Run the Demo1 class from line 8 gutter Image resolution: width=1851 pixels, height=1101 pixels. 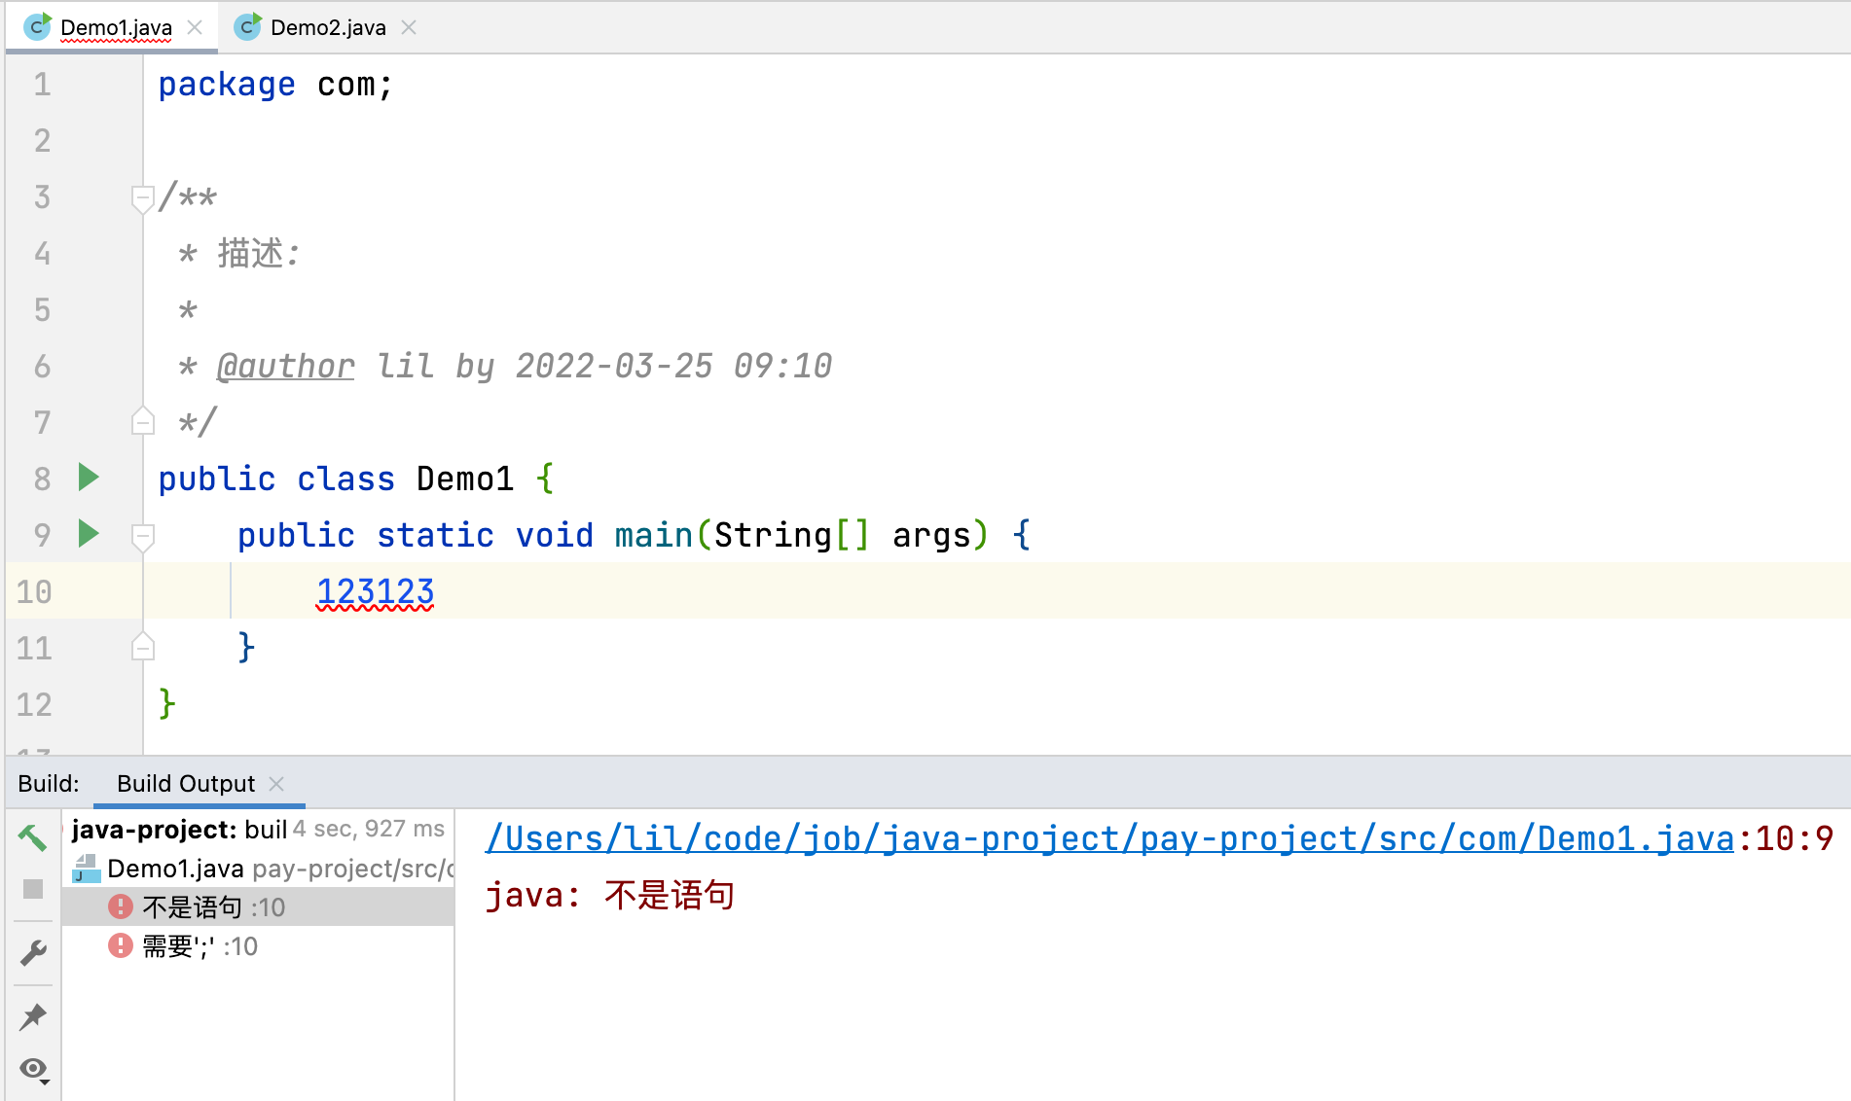(x=88, y=478)
